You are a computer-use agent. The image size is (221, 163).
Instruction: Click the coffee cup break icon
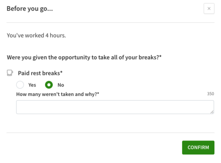click(10, 73)
